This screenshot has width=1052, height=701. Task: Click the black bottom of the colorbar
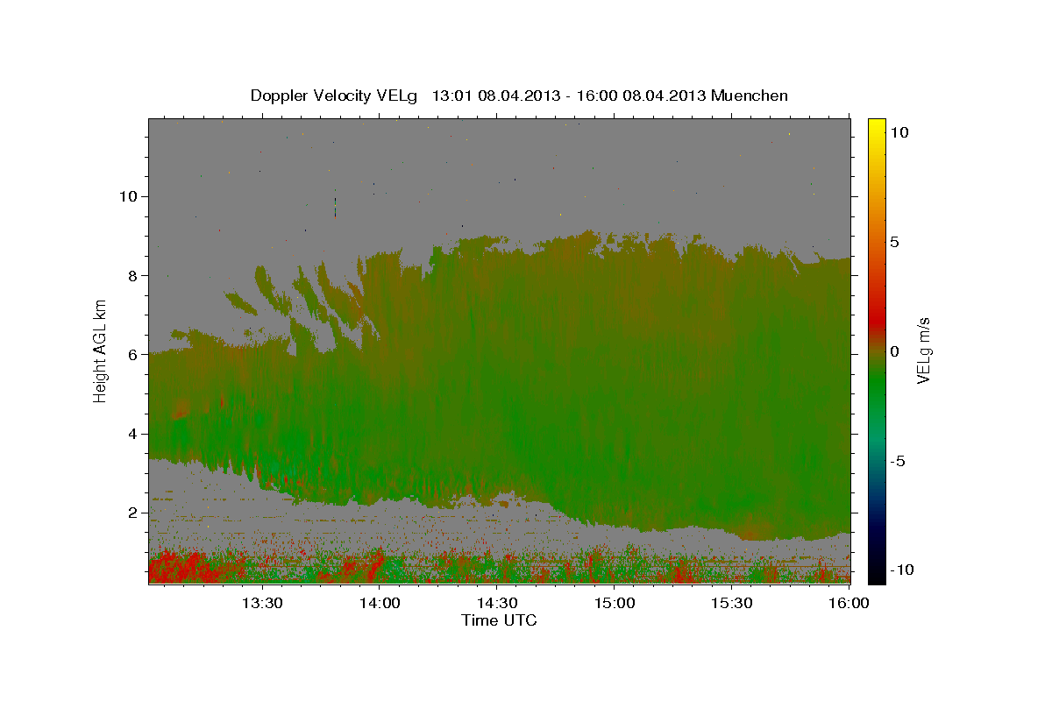(x=876, y=574)
